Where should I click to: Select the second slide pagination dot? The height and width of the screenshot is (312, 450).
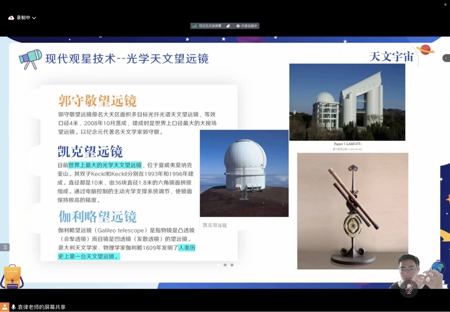[225, 265]
